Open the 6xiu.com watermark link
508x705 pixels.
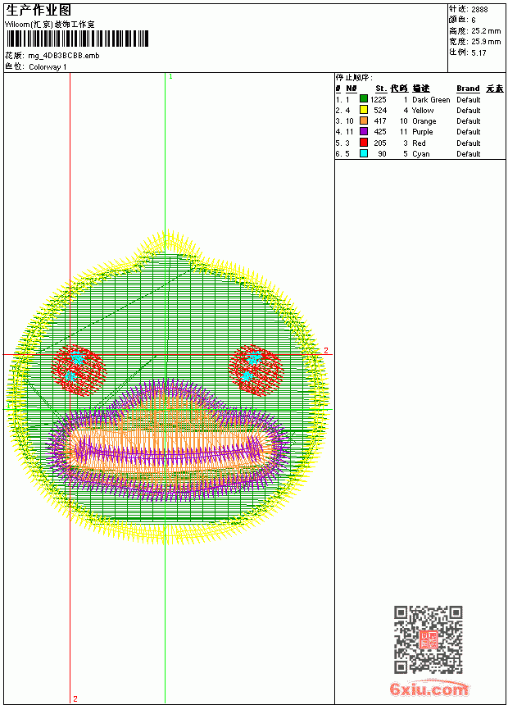click(429, 689)
